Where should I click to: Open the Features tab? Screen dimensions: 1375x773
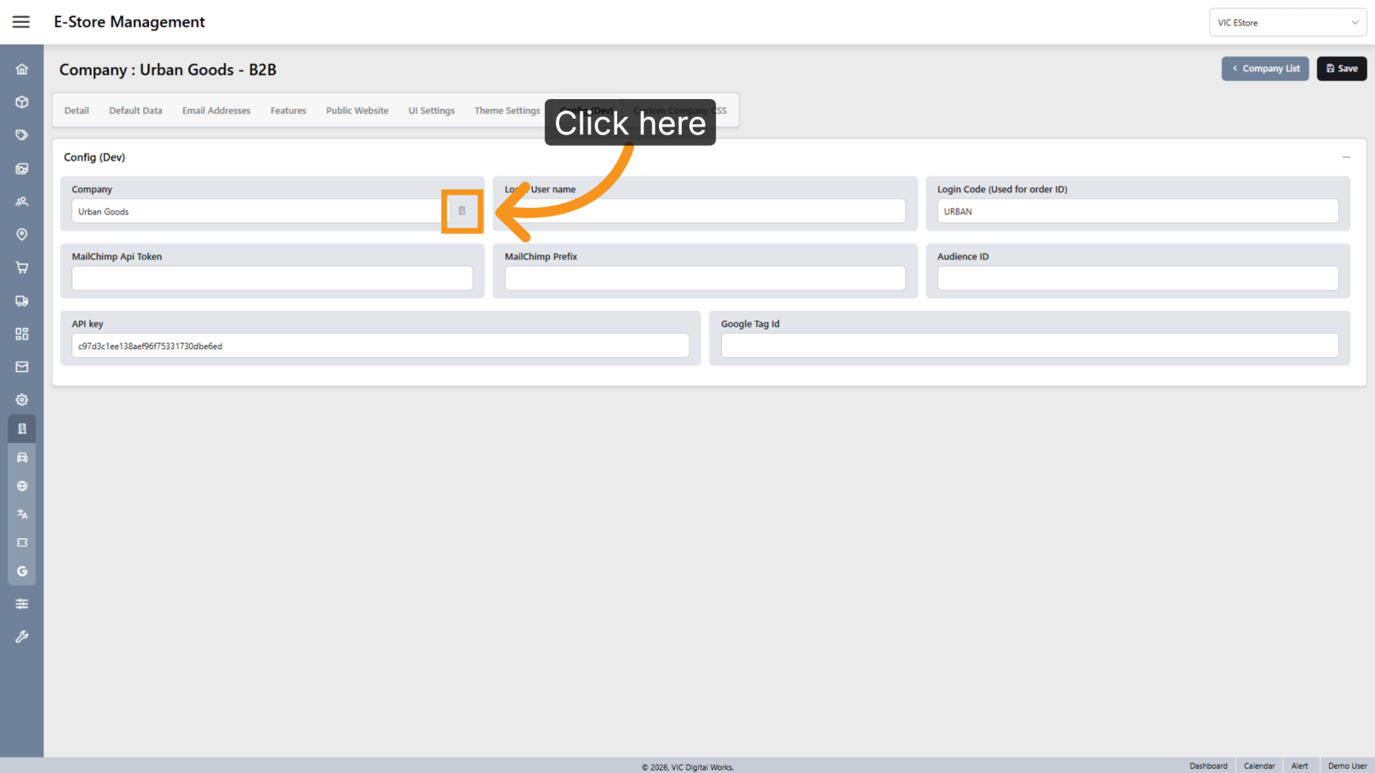click(x=288, y=110)
